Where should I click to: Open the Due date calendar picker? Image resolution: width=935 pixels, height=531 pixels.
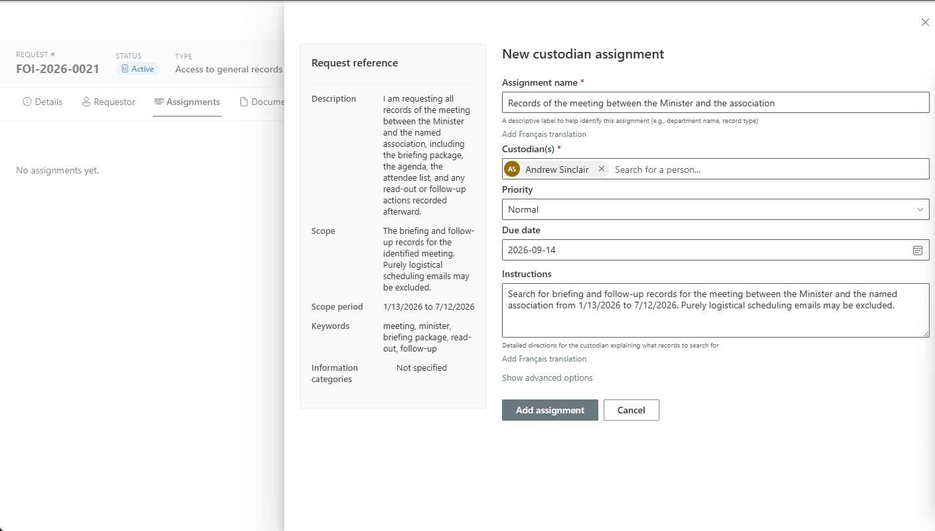918,250
